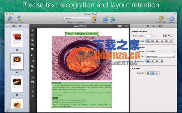182x113 pixels.
Task: Set text orientation to fourth option
Action: [162, 61]
